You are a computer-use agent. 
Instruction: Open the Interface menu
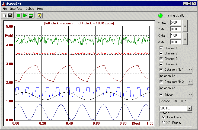click(16, 9)
